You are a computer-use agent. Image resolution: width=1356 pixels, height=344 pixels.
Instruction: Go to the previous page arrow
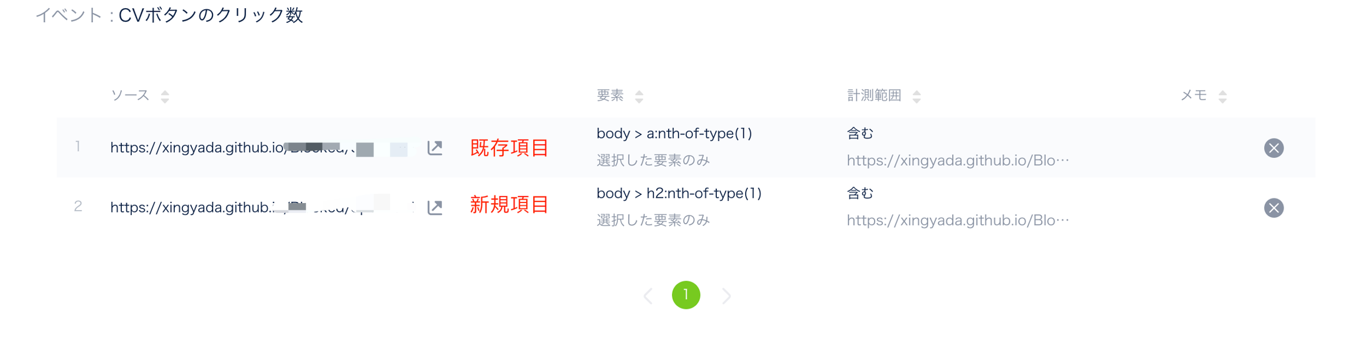click(648, 296)
